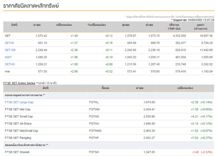Select mai percent change +0.52
The width and height of the screenshot is (216, 156).
click(109, 71)
